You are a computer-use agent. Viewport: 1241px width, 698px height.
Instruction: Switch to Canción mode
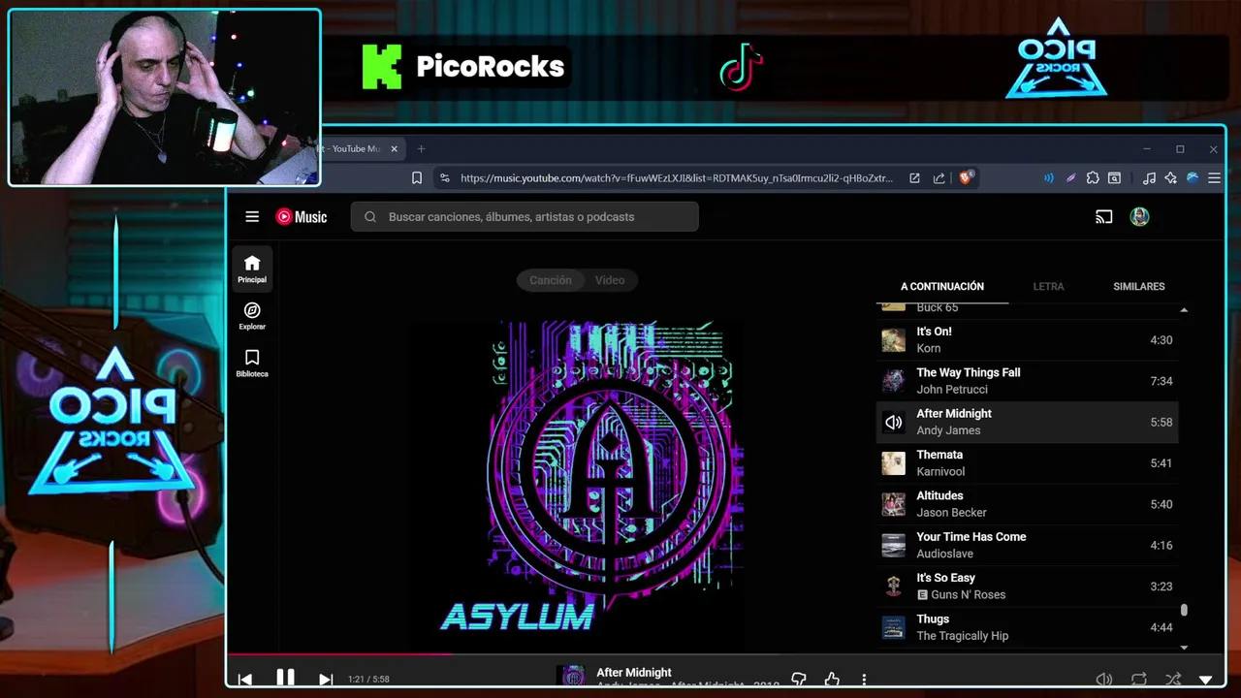coord(551,280)
